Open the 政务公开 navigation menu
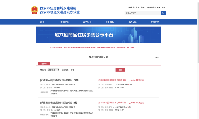Image resolution: width=199 pixels, height=119 pixels. (87, 22)
